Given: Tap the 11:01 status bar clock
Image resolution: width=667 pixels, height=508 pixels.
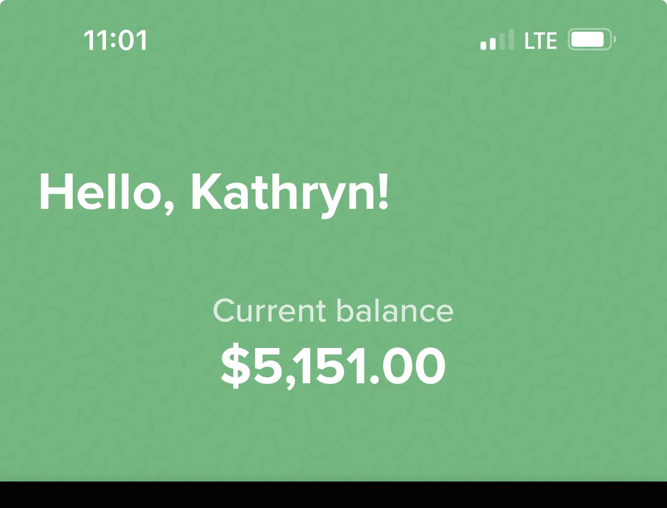Looking at the screenshot, I should point(115,40).
